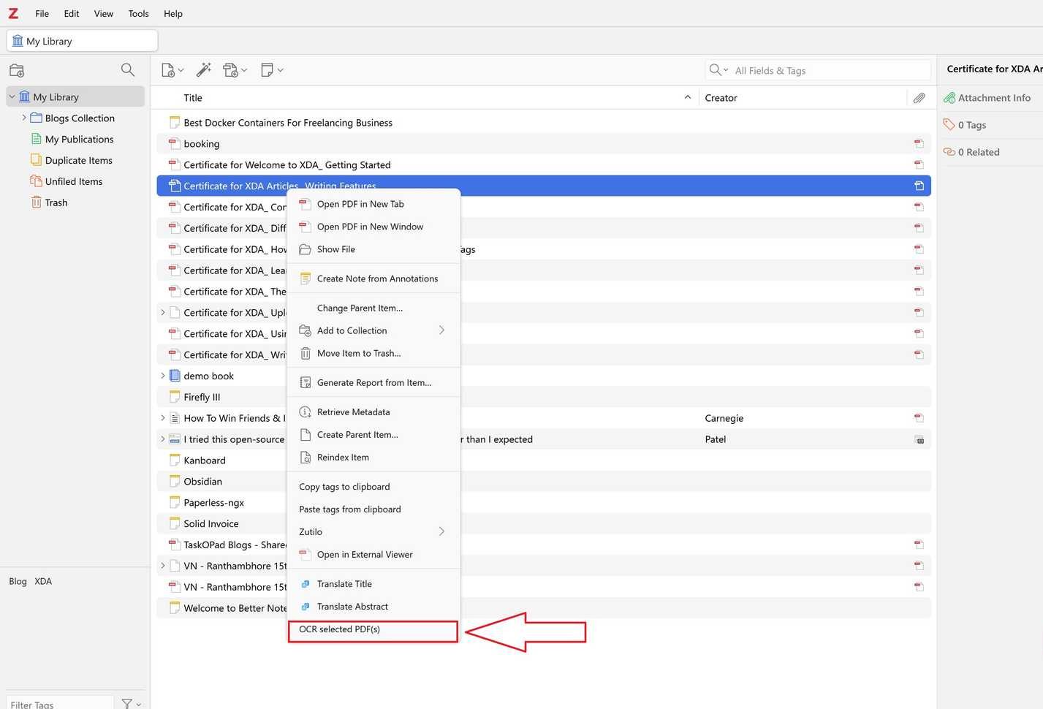Add a new attachment from the toolbar
The image size is (1043, 709).
pyautogui.click(x=230, y=69)
